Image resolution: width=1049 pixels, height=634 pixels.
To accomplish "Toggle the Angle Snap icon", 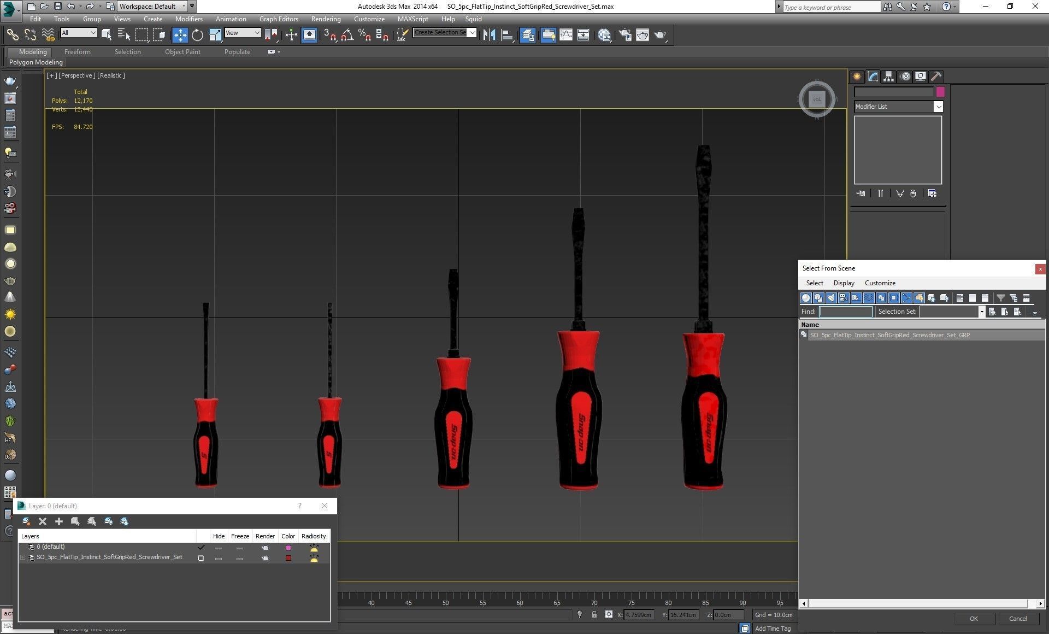I will pyautogui.click(x=347, y=35).
